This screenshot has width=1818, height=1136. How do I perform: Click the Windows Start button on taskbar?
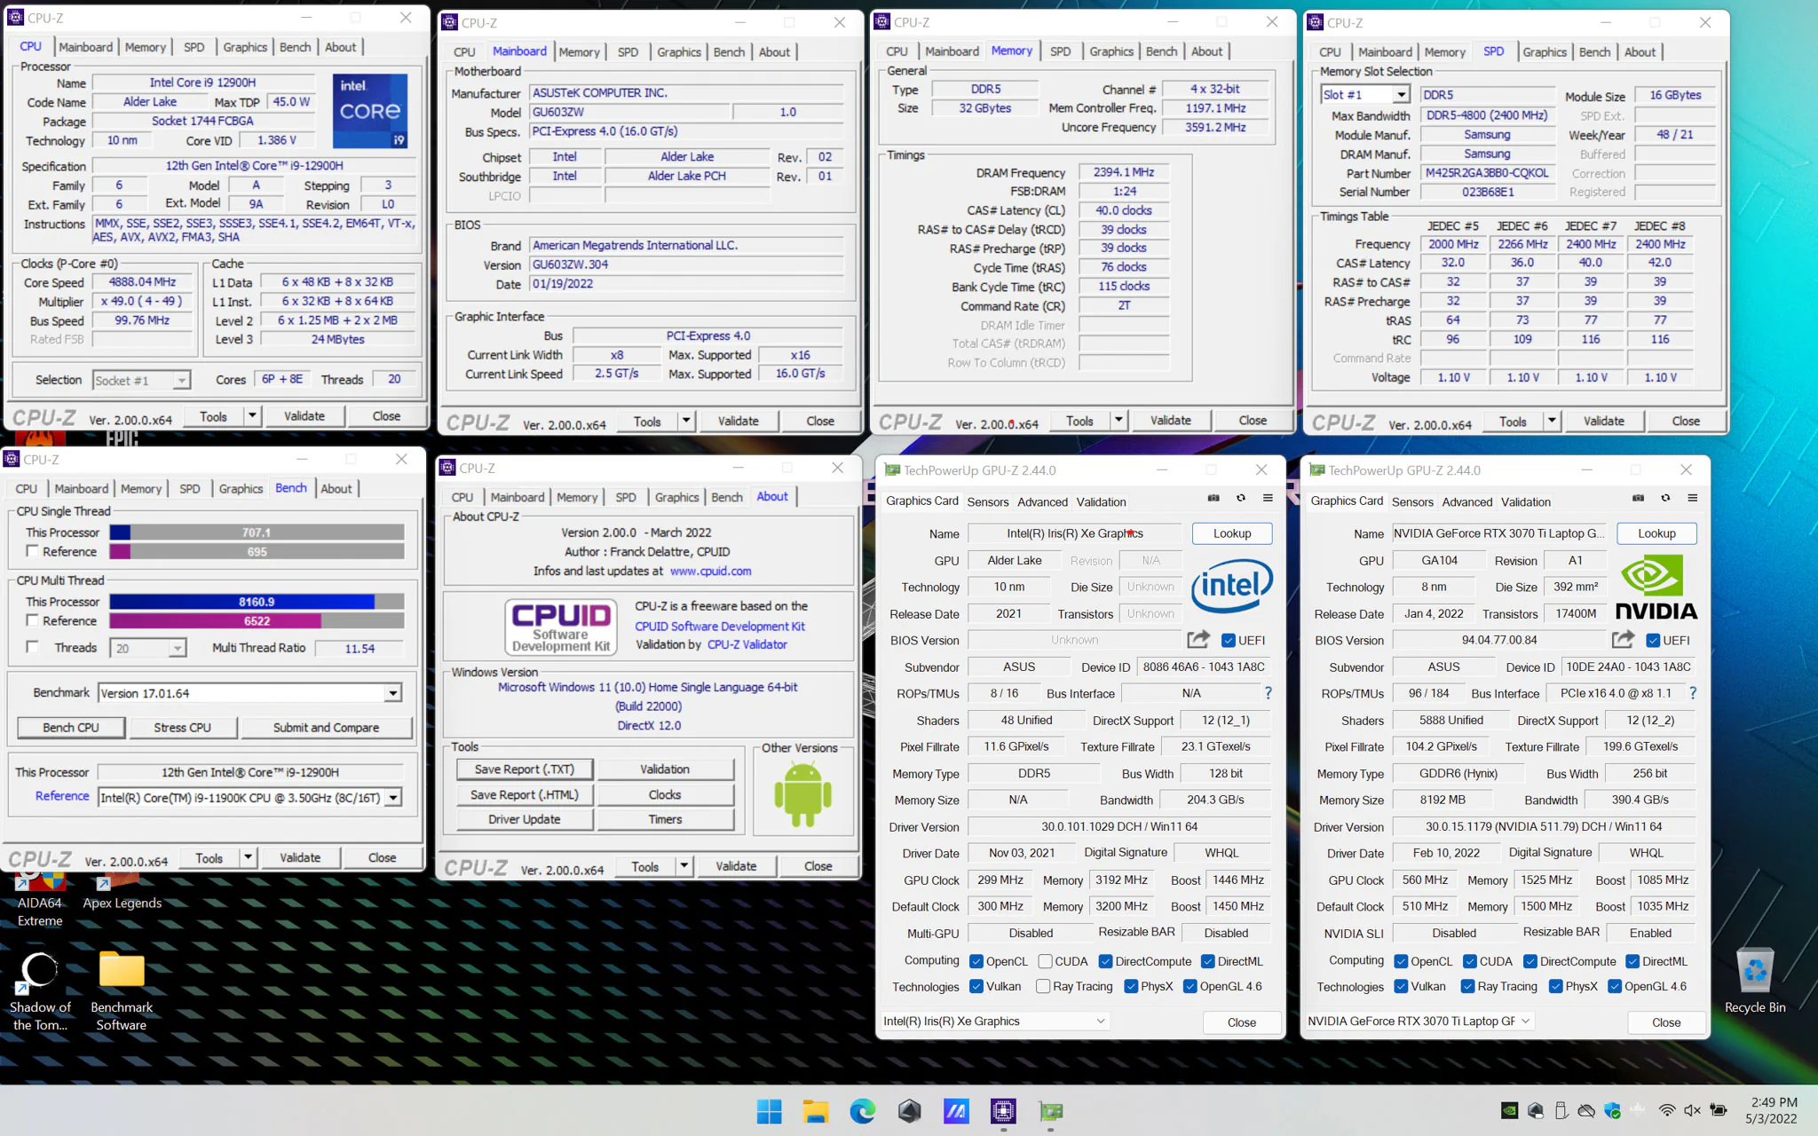point(769,1111)
